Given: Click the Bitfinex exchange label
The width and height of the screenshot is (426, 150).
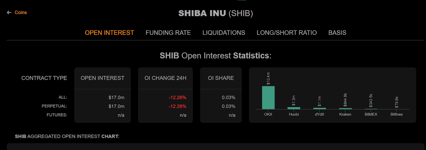Looking at the screenshot, I should (396, 114).
